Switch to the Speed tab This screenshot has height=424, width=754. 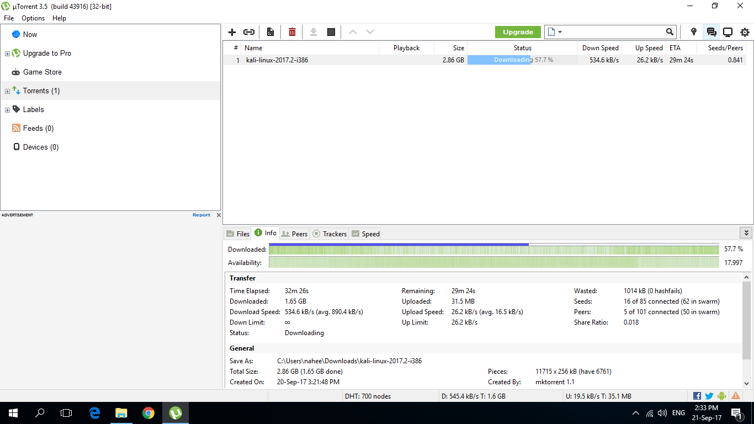pos(365,234)
